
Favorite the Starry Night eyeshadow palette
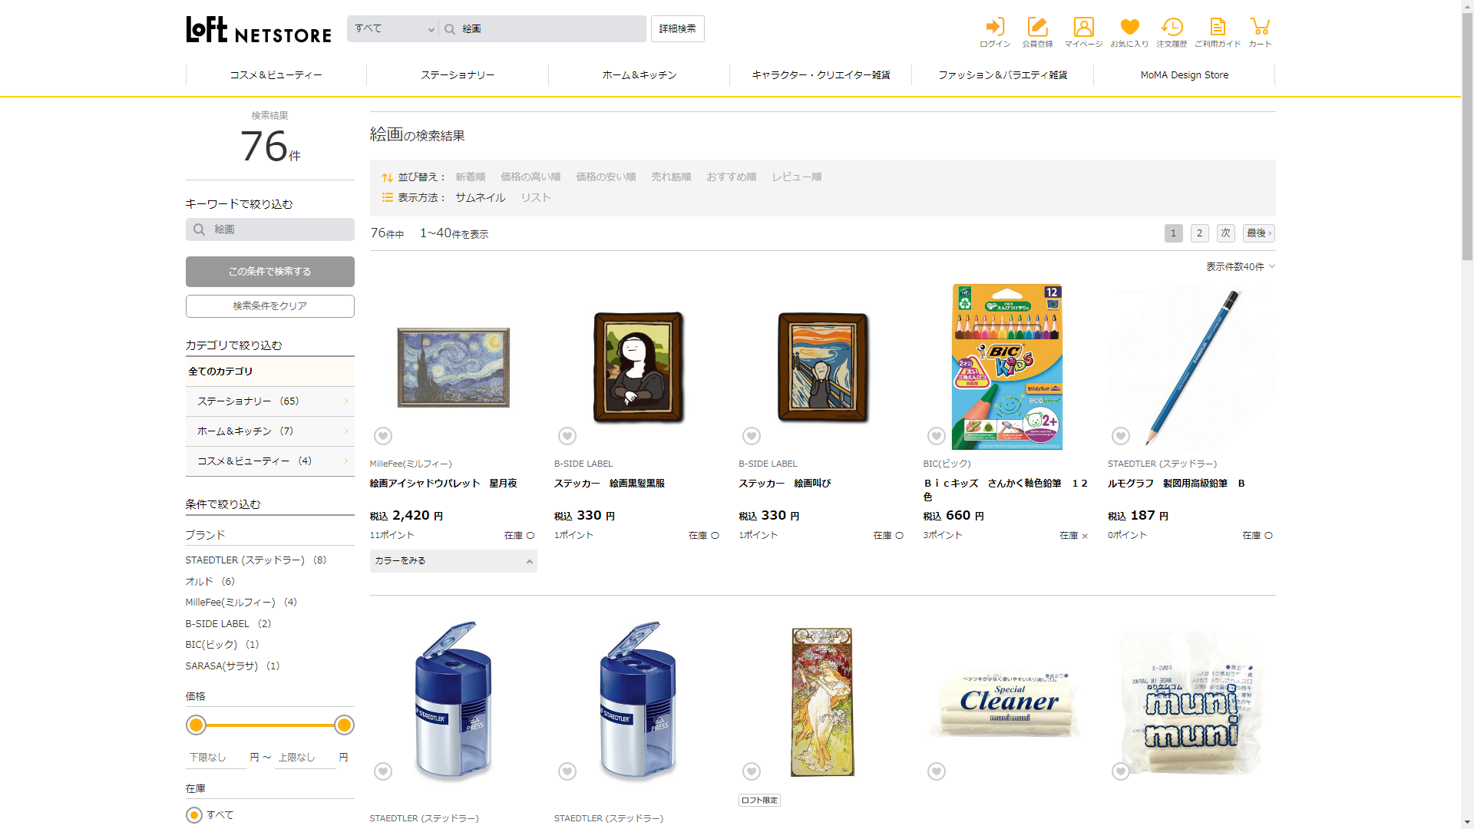coord(383,436)
